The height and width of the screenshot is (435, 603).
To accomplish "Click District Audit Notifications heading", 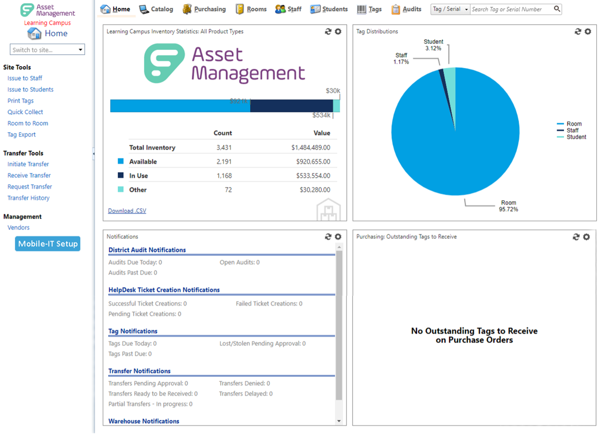I will point(147,250).
